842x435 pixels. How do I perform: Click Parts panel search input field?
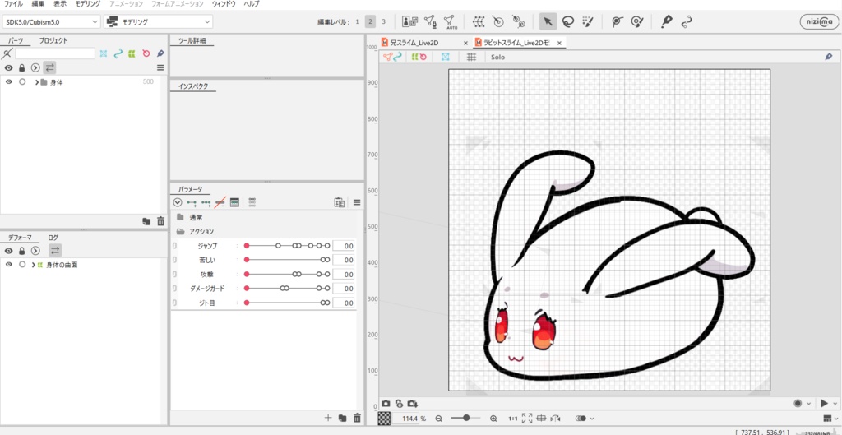coord(55,53)
